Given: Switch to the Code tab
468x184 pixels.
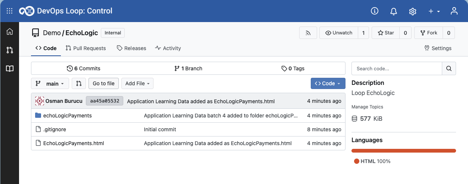Looking at the screenshot, I should (46, 48).
